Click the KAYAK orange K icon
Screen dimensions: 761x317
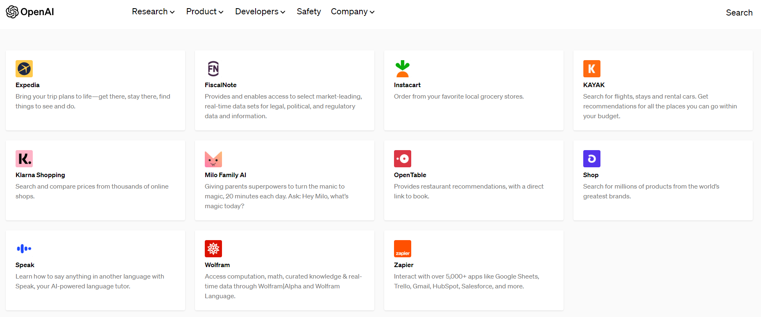click(x=592, y=69)
